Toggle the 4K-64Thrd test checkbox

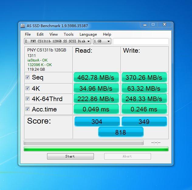(27, 98)
